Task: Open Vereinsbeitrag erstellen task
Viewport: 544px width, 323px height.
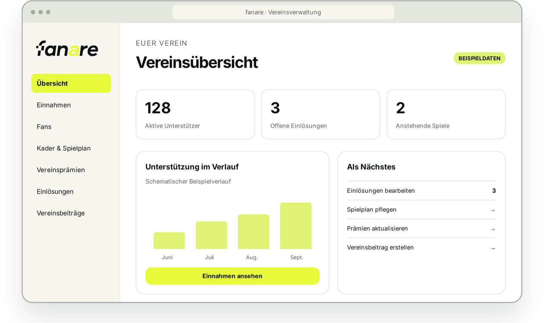Action: tap(421, 248)
